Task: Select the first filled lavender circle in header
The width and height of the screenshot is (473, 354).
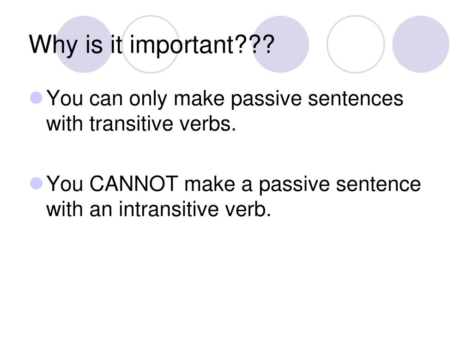Action: point(84,44)
